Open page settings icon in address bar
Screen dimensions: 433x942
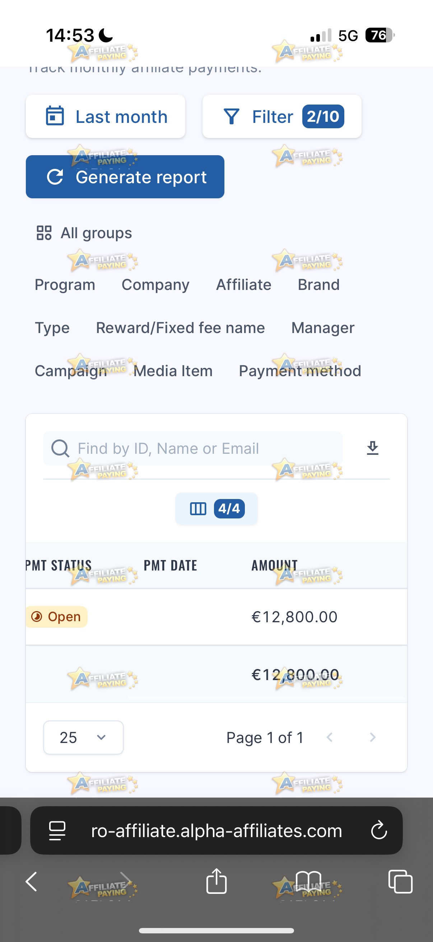click(57, 831)
